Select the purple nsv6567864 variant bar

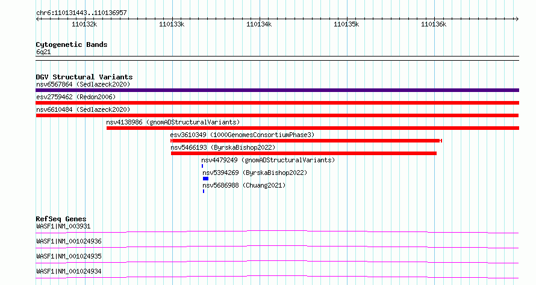[277, 90]
